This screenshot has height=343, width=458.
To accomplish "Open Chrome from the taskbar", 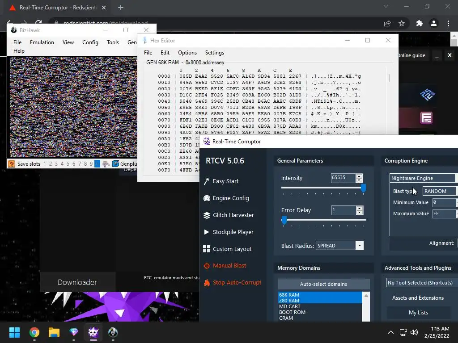I will (34, 332).
